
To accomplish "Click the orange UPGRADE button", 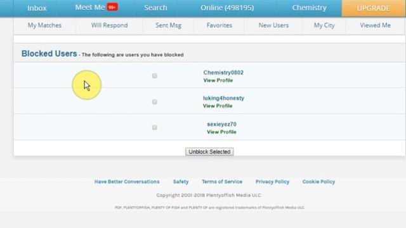I will coord(374,8).
